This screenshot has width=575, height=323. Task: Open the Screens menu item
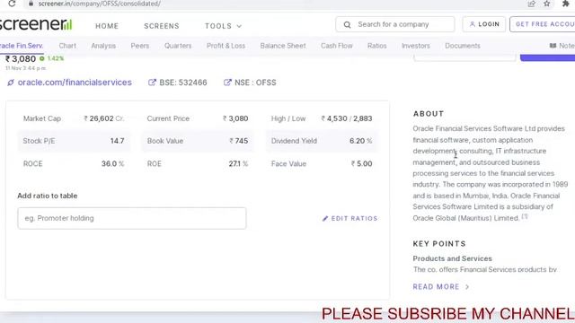[x=162, y=26]
